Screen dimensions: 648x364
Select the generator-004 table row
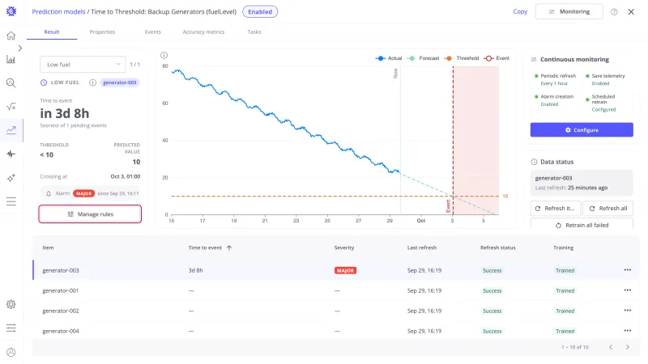coord(336,331)
